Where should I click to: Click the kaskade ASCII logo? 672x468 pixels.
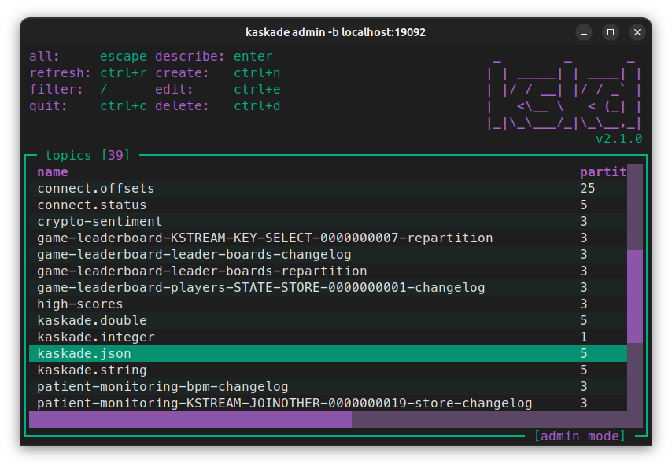[564, 95]
